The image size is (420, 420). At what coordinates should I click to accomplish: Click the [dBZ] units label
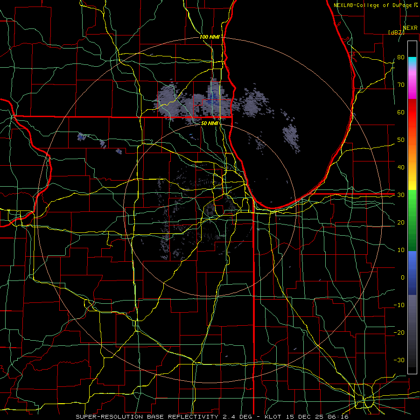click(x=396, y=32)
